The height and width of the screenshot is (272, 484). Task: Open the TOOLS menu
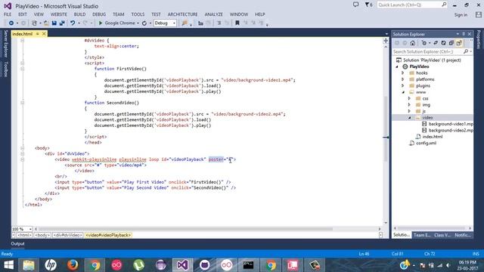(x=138, y=14)
